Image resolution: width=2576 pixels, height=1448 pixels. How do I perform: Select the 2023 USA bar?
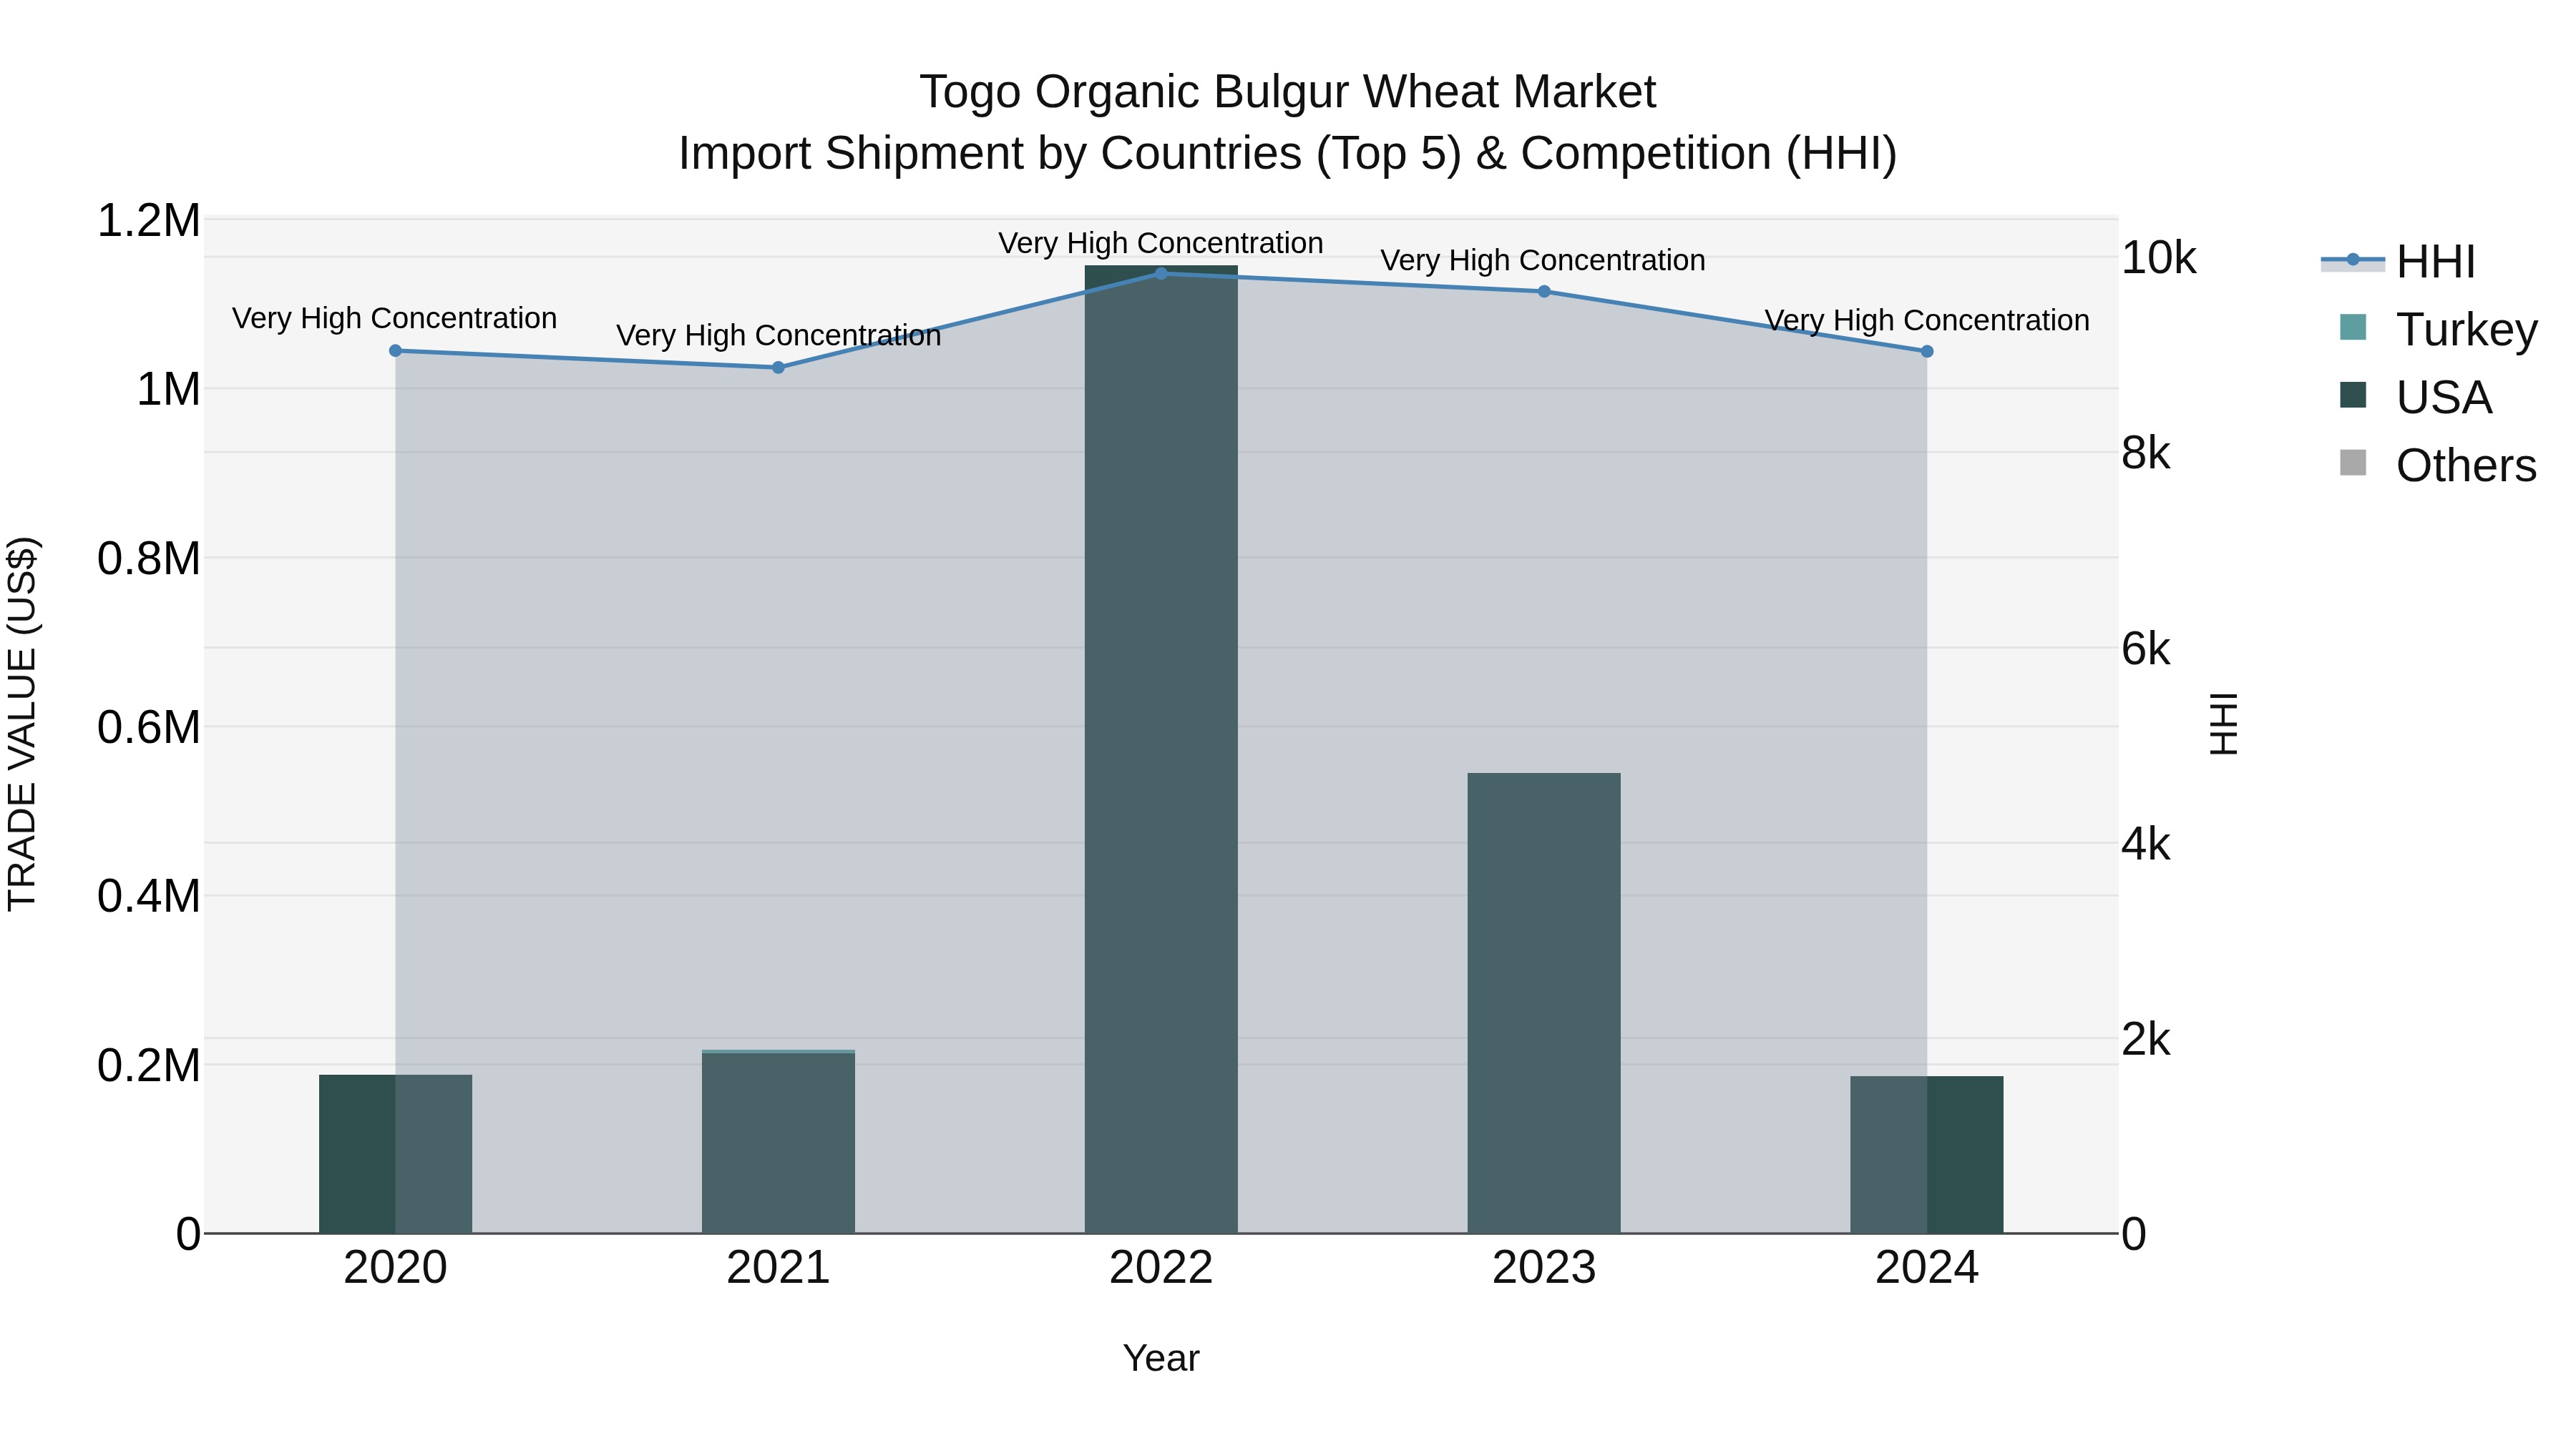click(x=1544, y=1003)
